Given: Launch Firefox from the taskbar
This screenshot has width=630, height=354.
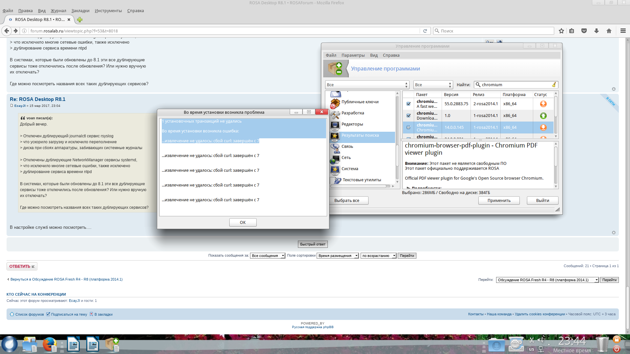Looking at the screenshot, I should click(x=50, y=344).
